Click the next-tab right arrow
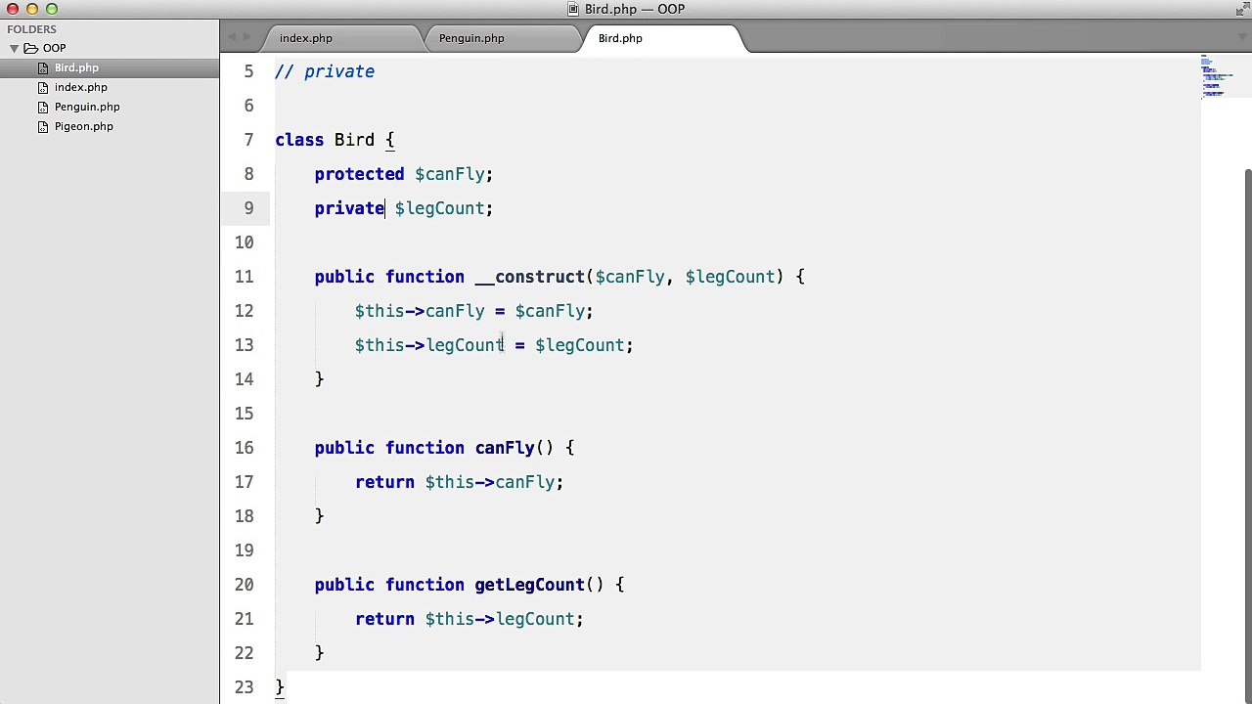The image size is (1252, 704). 247,38
